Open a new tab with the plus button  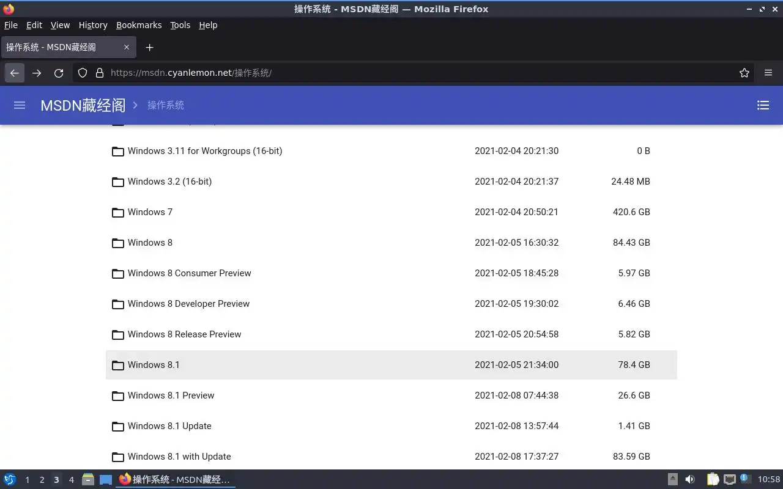[149, 47]
